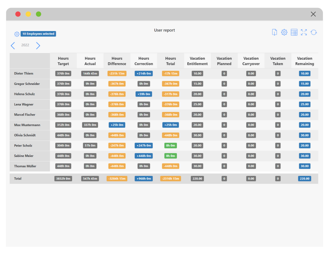Select Max Mustermann in the employee list

pyautogui.click(x=27, y=125)
